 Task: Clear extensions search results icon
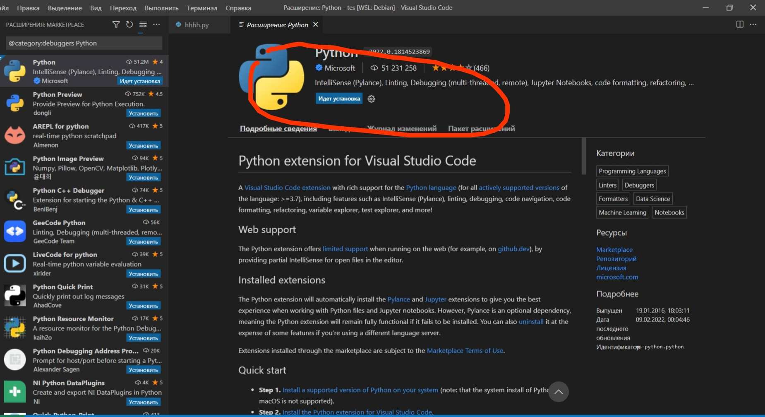pyautogui.click(x=143, y=24)
